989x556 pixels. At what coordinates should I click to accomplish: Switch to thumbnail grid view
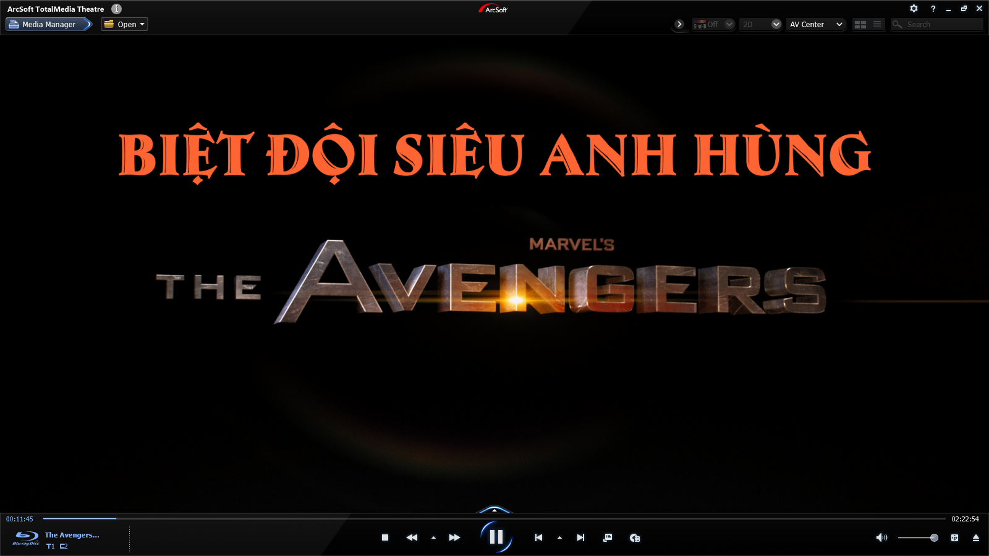pyautogui.click(x=860, y=24)
